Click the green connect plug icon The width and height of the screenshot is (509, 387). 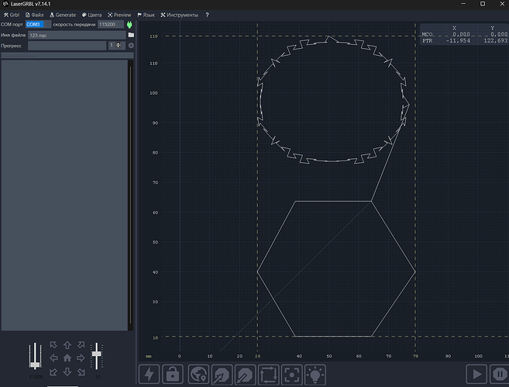click(x=129, y=25)
